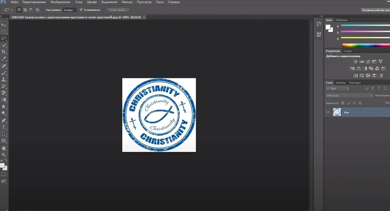
Task: Select the Horizontal Type tool
Action: click(4, 127)
